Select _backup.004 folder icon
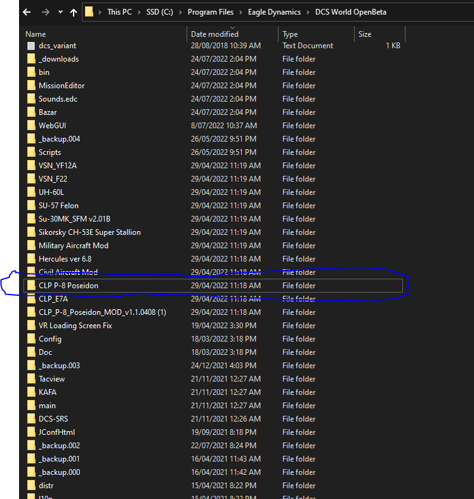This screenshot has height=499, width=474. [31, 139]
